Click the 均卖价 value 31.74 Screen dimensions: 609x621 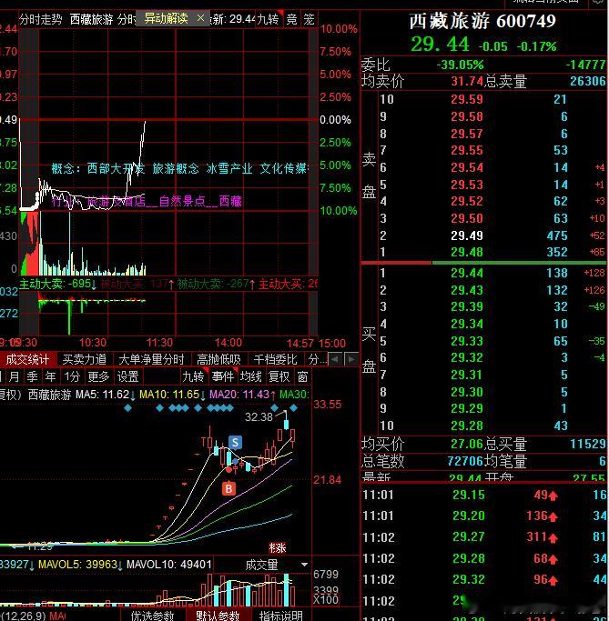(x=467, y=81)
